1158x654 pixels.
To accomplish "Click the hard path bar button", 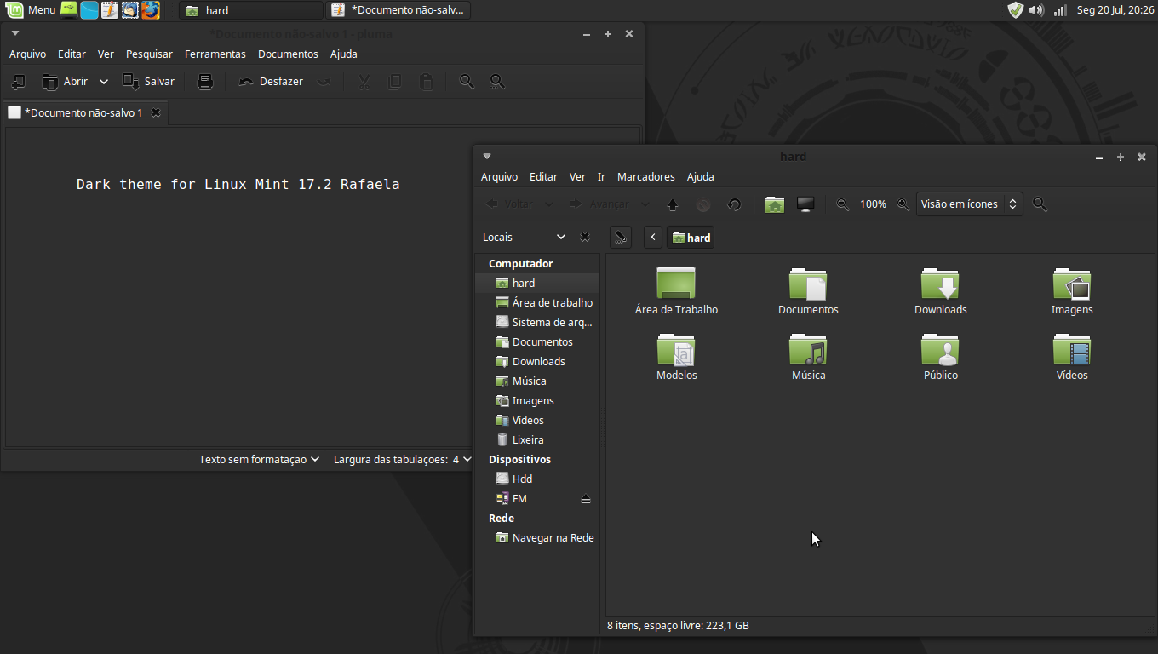I will coord(691,238).
